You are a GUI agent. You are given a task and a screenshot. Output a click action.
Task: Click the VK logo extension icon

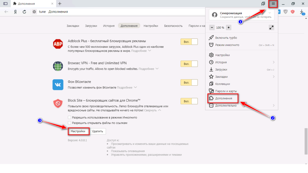click(58, 85)
